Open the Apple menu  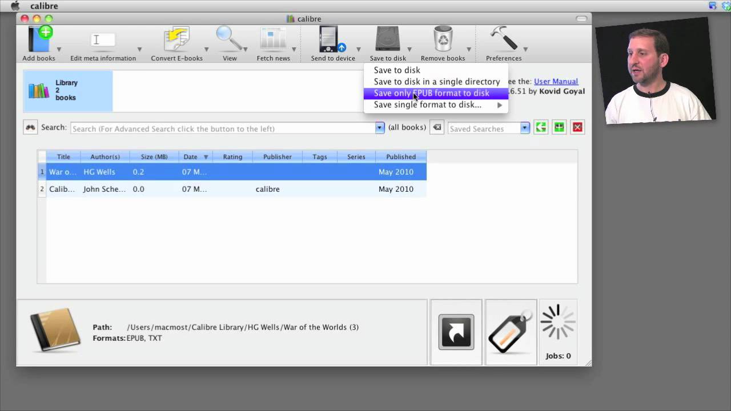[15, 6]
